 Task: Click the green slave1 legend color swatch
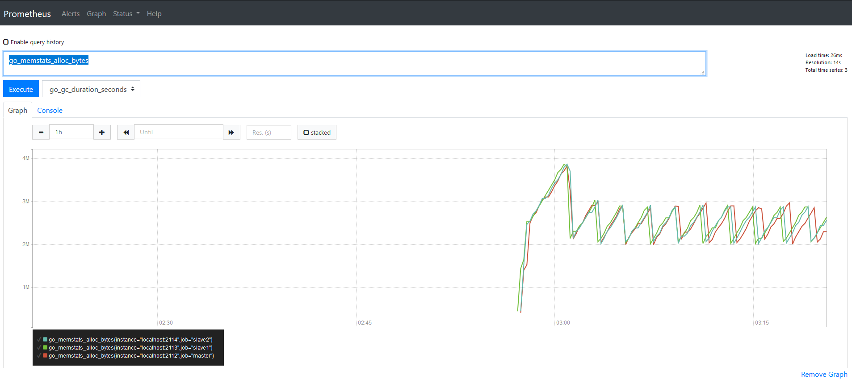pos(45,348)
